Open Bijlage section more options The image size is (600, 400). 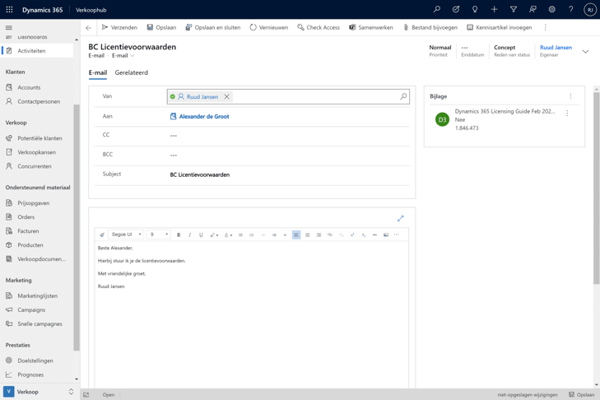pyautogui.click(x=570, y=96)
